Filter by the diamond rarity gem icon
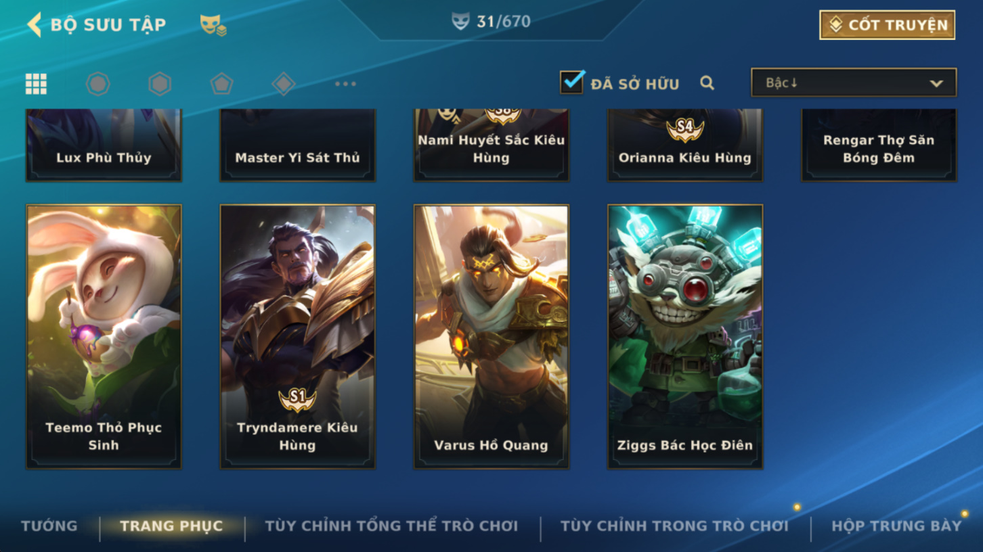The height and width of the screenshot is (552, 983). coord(283,84)
